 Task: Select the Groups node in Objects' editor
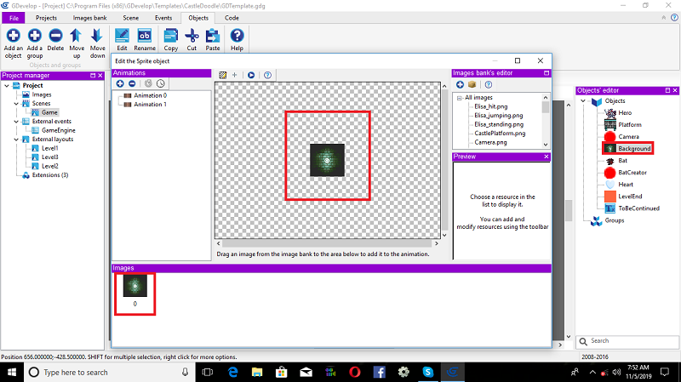point(615,220)
